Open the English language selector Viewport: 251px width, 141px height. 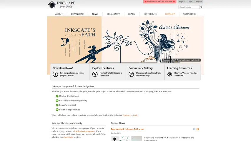click(182, 1)
